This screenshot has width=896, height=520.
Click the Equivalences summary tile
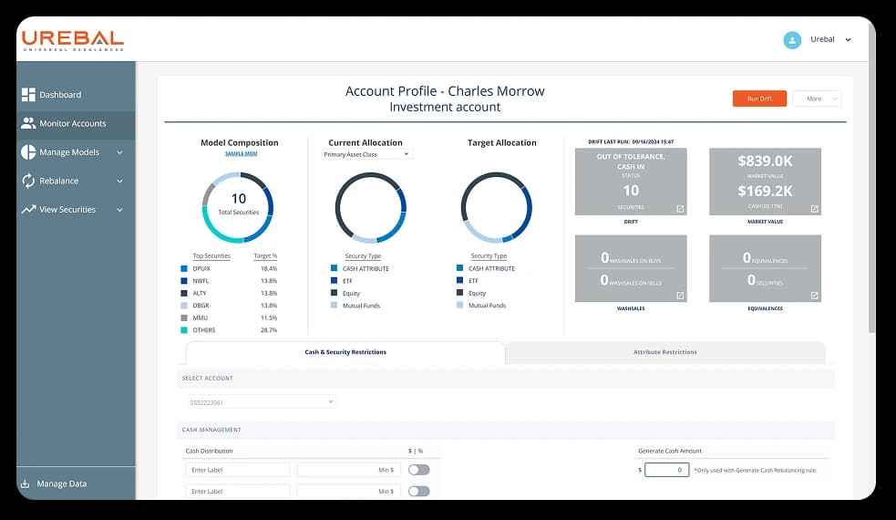click(x=765, y=268)
